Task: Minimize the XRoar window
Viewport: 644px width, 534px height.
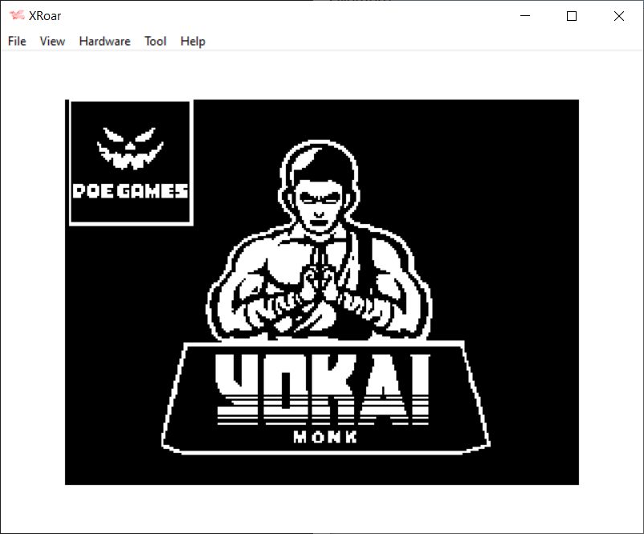Action: pyautogui.click(x=525, y=16)
